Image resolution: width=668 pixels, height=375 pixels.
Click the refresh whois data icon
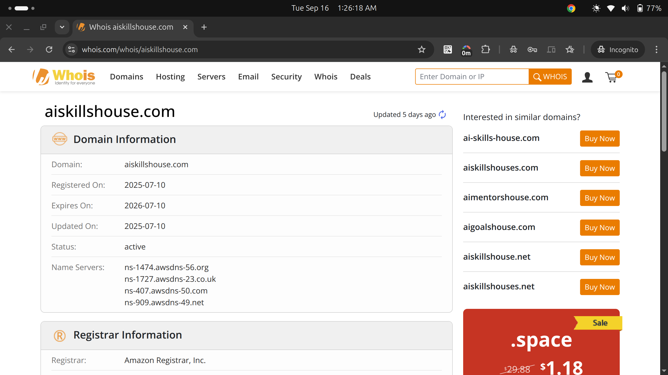click(442, 115)
